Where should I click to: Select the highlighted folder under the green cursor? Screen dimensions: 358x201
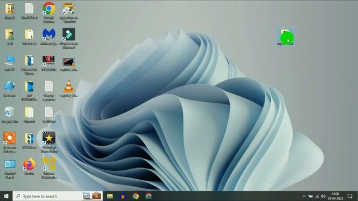[x=285, y=37]
